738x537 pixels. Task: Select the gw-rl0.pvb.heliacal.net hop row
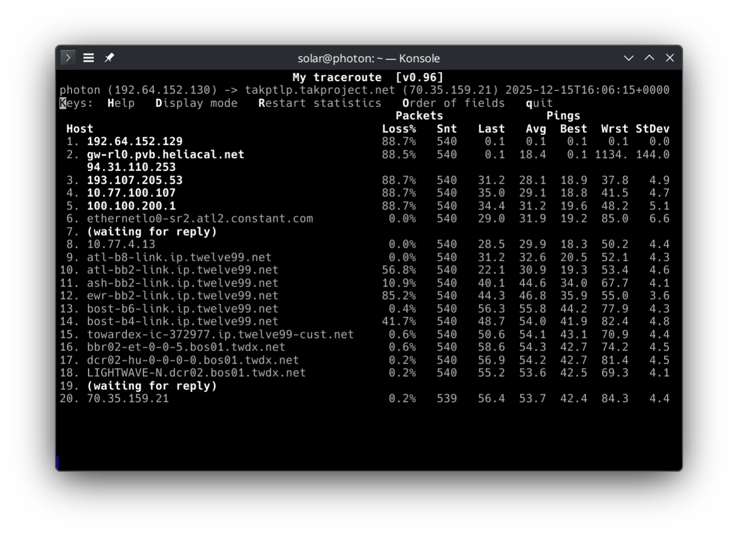click(x=165, y=154)
